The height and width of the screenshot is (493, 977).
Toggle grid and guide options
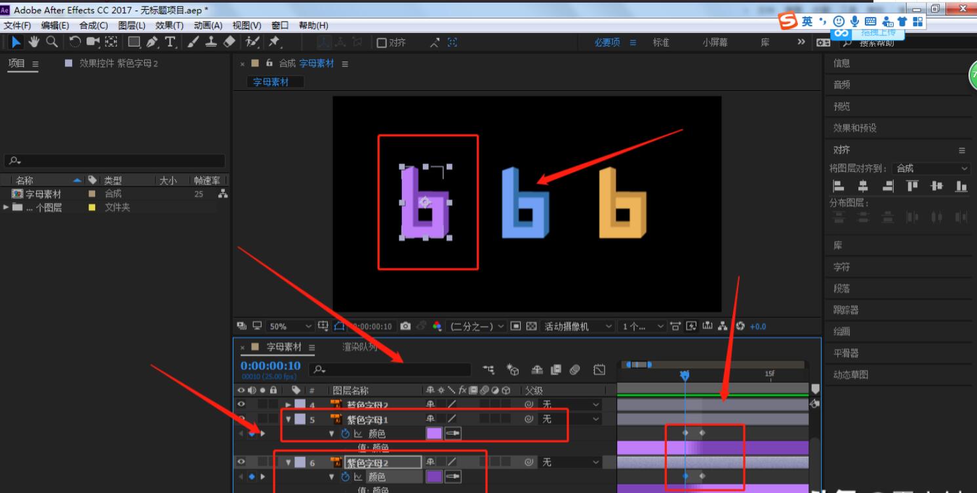click(x=323, y=326)
